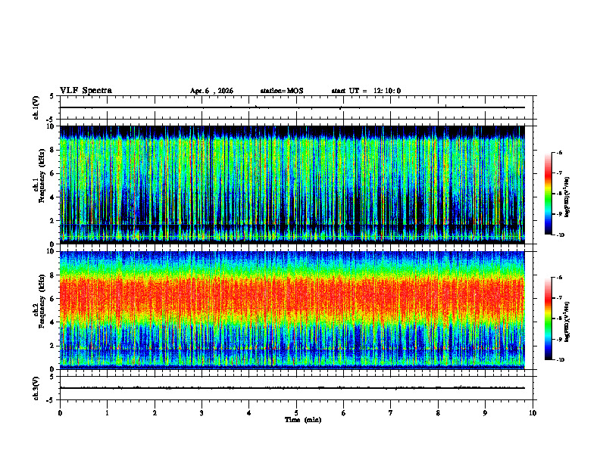Click the "start UT = 12:10:0" header text
Image resolution: width=600 pixels, height=463 pixels.
(x=366, y=91)
